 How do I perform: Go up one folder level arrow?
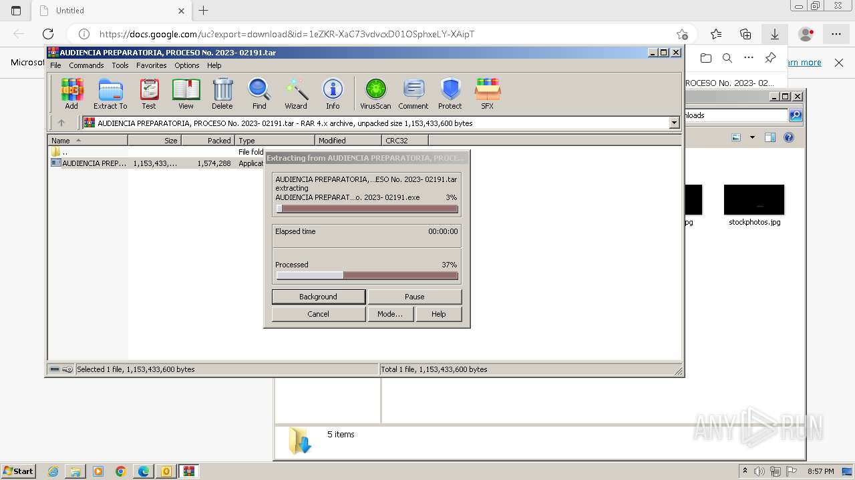(61, 123)
